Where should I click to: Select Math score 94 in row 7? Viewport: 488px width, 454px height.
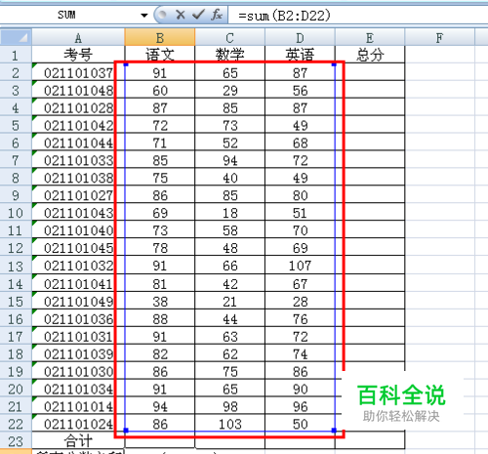pyautogui.click(x=229, y=160)
